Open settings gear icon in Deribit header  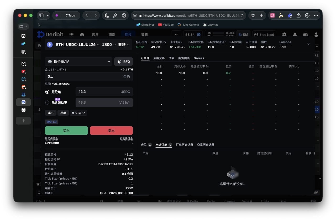point(284,35)
